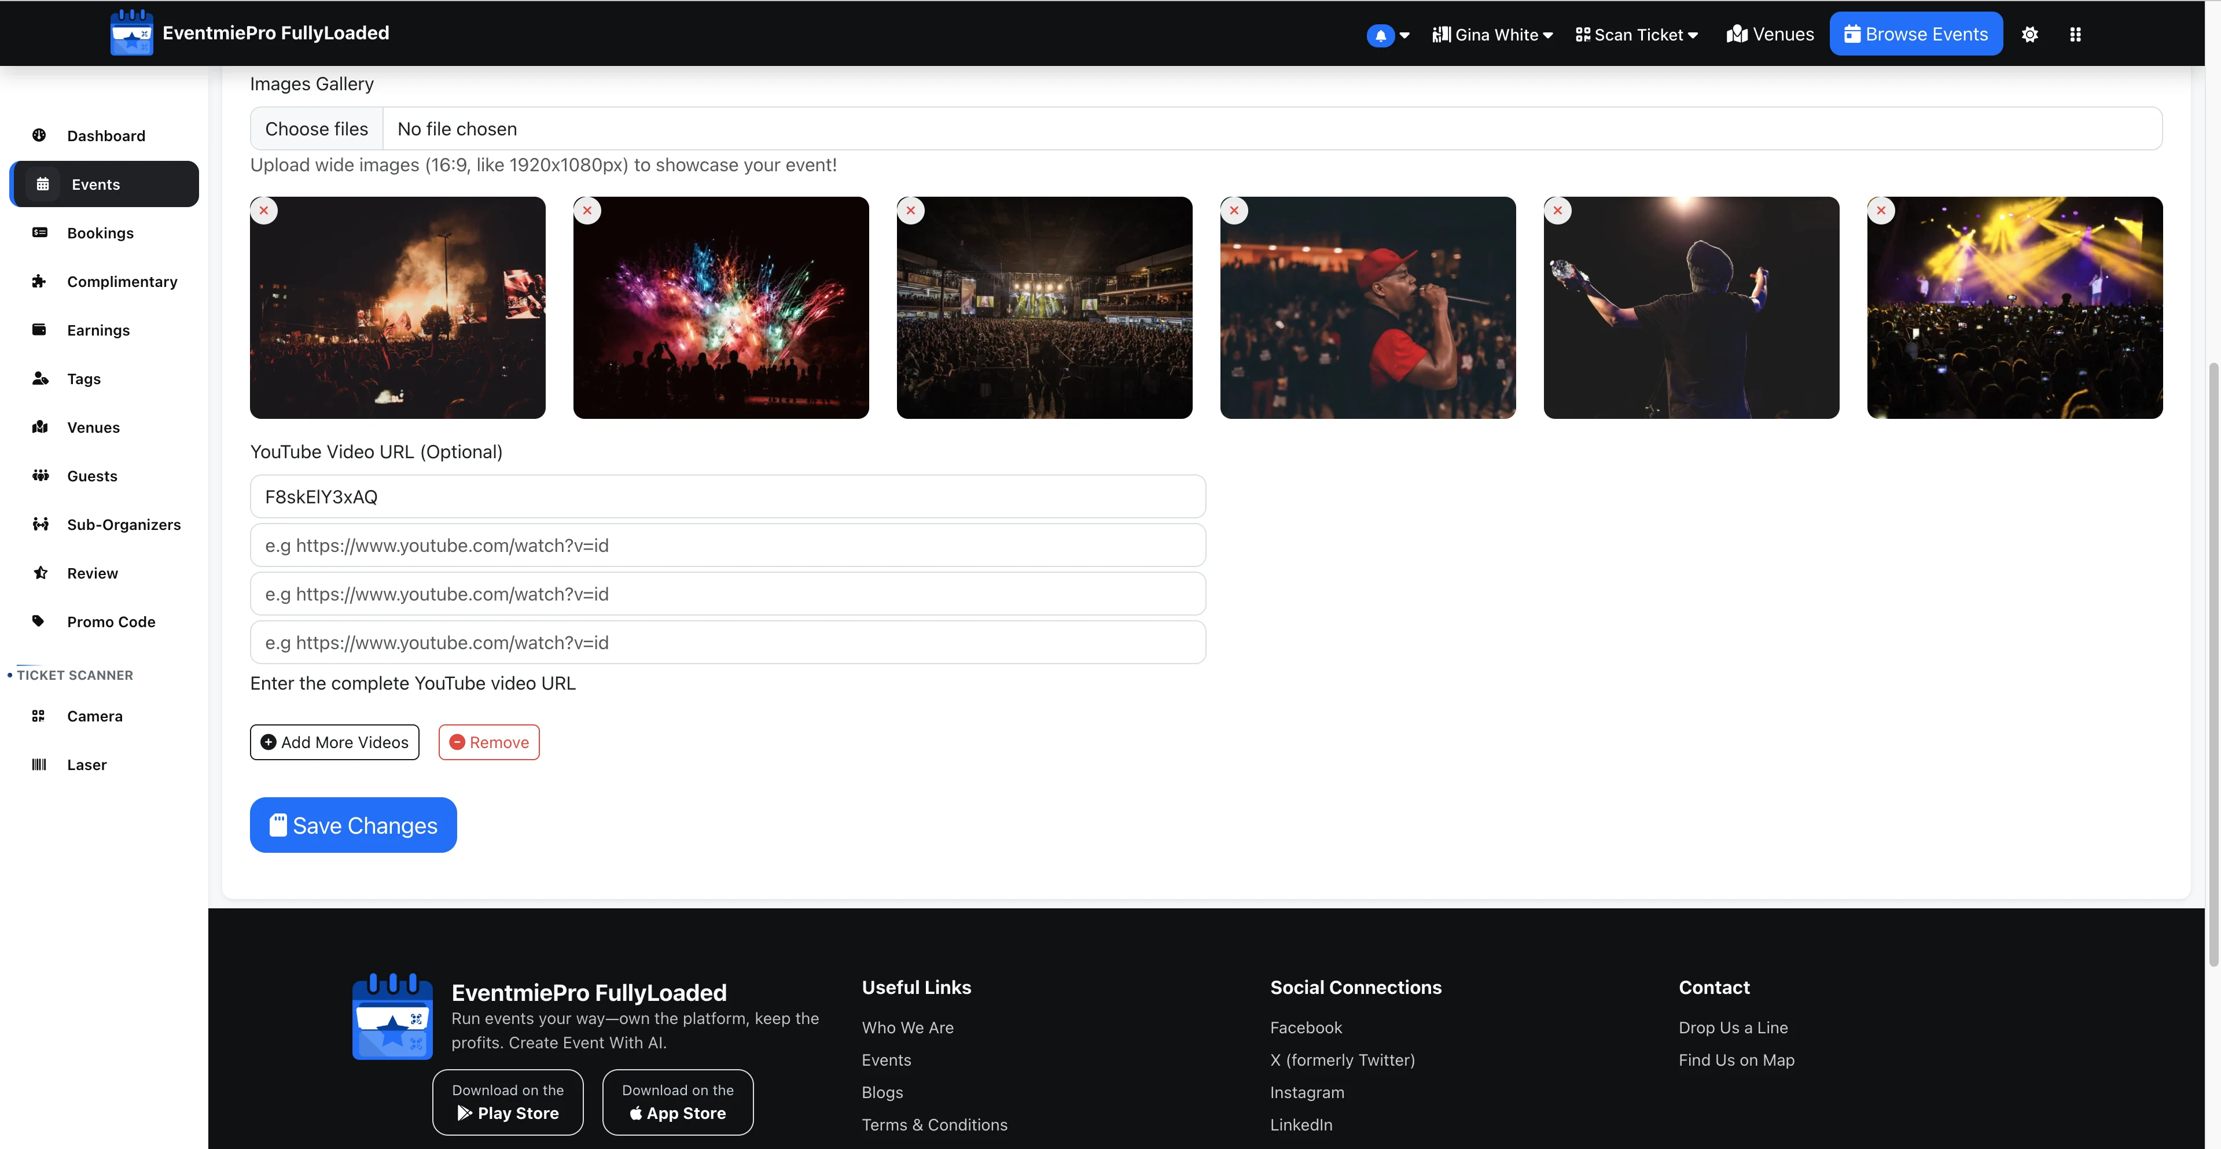This screenshot has width=2221, height=1149.
Task: Click the Browse Events button
Action: (x=1916, y=34)
